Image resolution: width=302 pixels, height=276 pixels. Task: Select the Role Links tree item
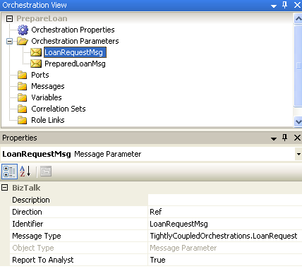click(48, 120)
